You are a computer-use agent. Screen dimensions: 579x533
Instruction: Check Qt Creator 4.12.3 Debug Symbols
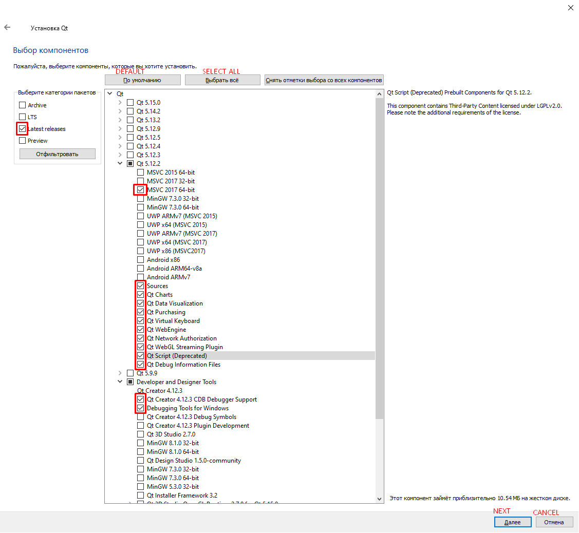[141, 417]
